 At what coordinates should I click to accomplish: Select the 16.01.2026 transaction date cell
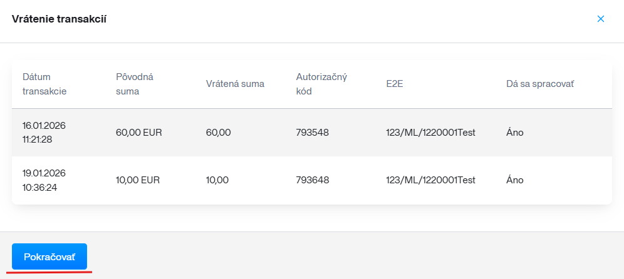(x=44, y=132)
